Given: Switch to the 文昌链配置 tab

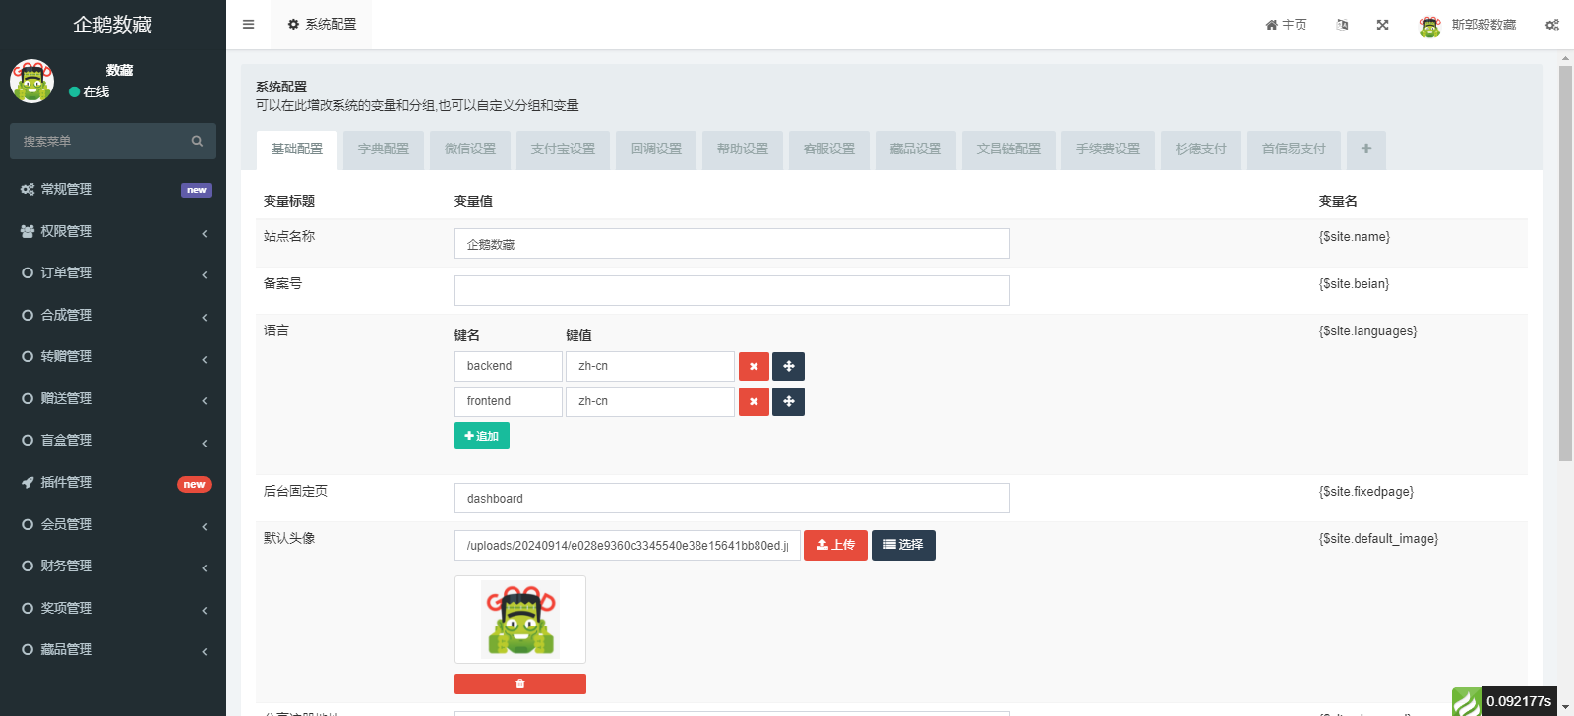Looking at the screenshot, I should click(x=1008, y=149).
